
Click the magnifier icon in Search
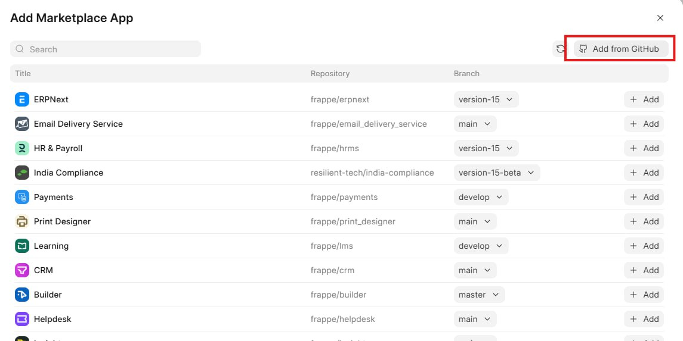20,49
